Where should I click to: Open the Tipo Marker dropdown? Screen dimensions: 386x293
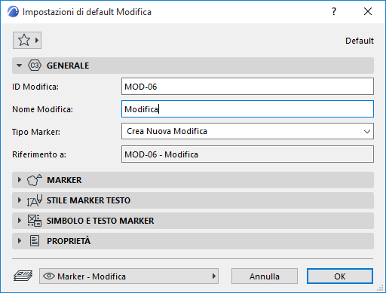tap(247, 131)
